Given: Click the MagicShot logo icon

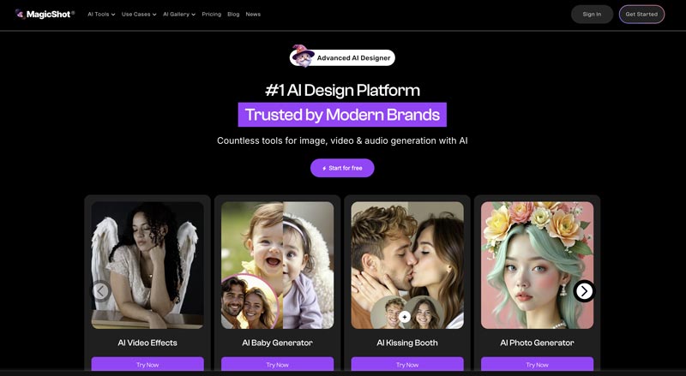Looking at the screenshot, I should [x=20, y=14].
